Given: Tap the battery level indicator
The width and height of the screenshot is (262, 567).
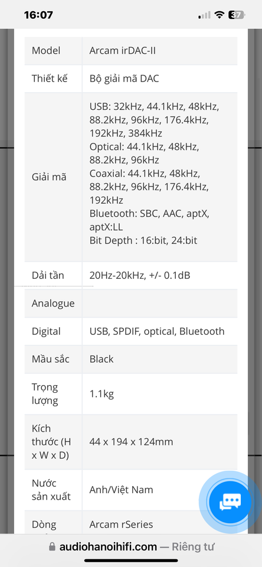Looking at the screenshot, I should [x=237, y=15].
